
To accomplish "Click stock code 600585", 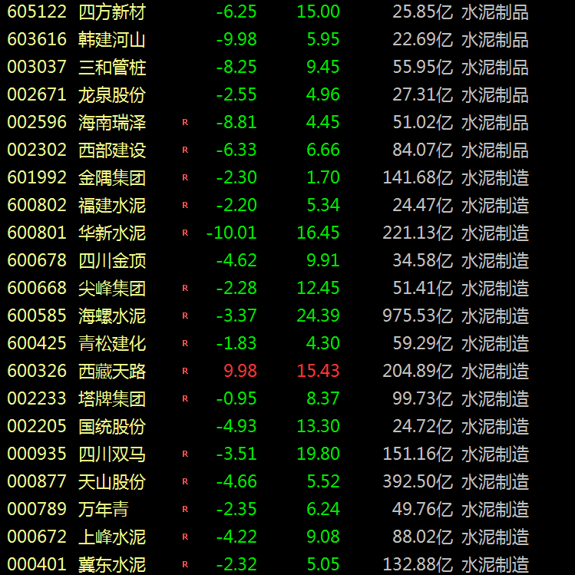I will (37, 316).
